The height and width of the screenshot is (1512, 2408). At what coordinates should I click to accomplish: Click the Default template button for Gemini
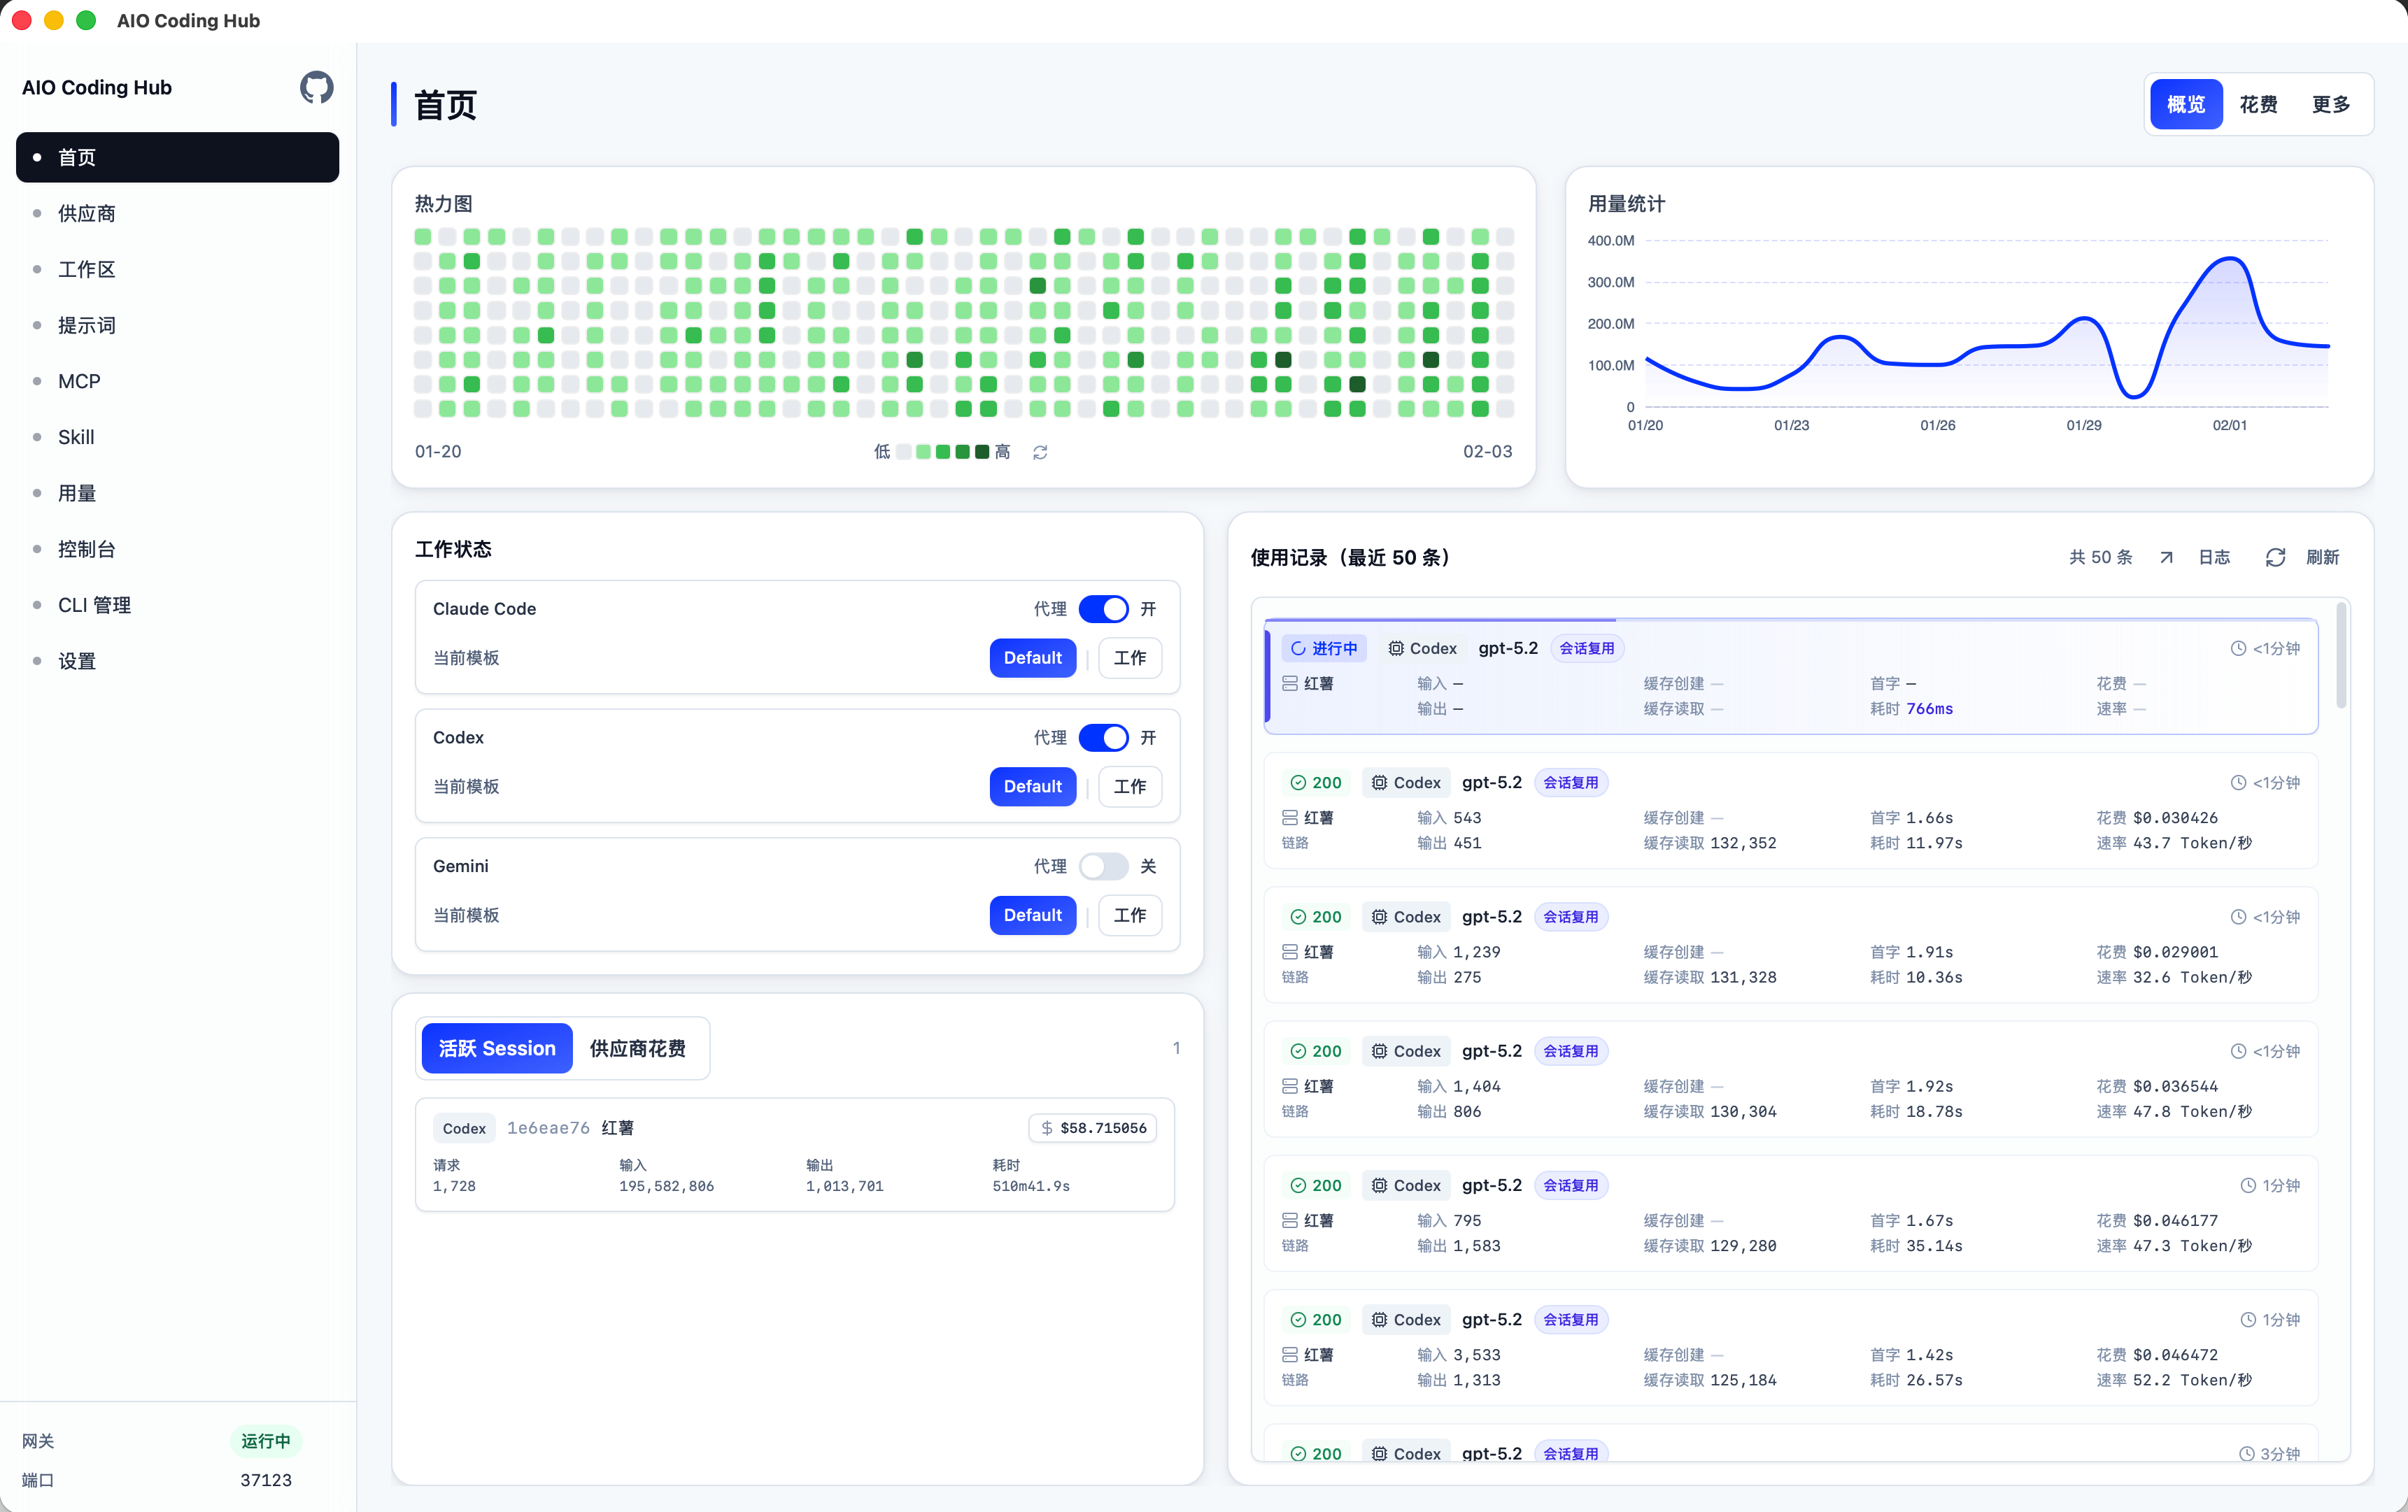1033,915
